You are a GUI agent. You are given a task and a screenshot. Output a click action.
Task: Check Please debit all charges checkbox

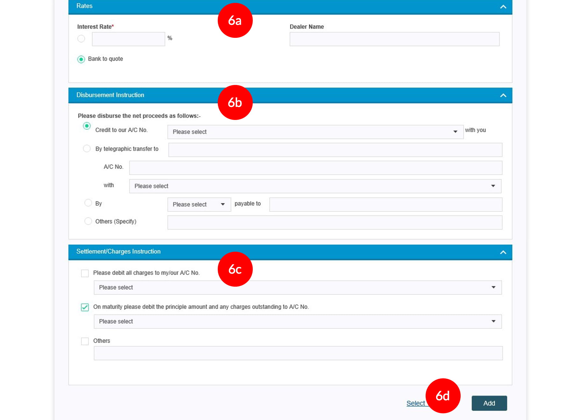[x=85, y=273]
